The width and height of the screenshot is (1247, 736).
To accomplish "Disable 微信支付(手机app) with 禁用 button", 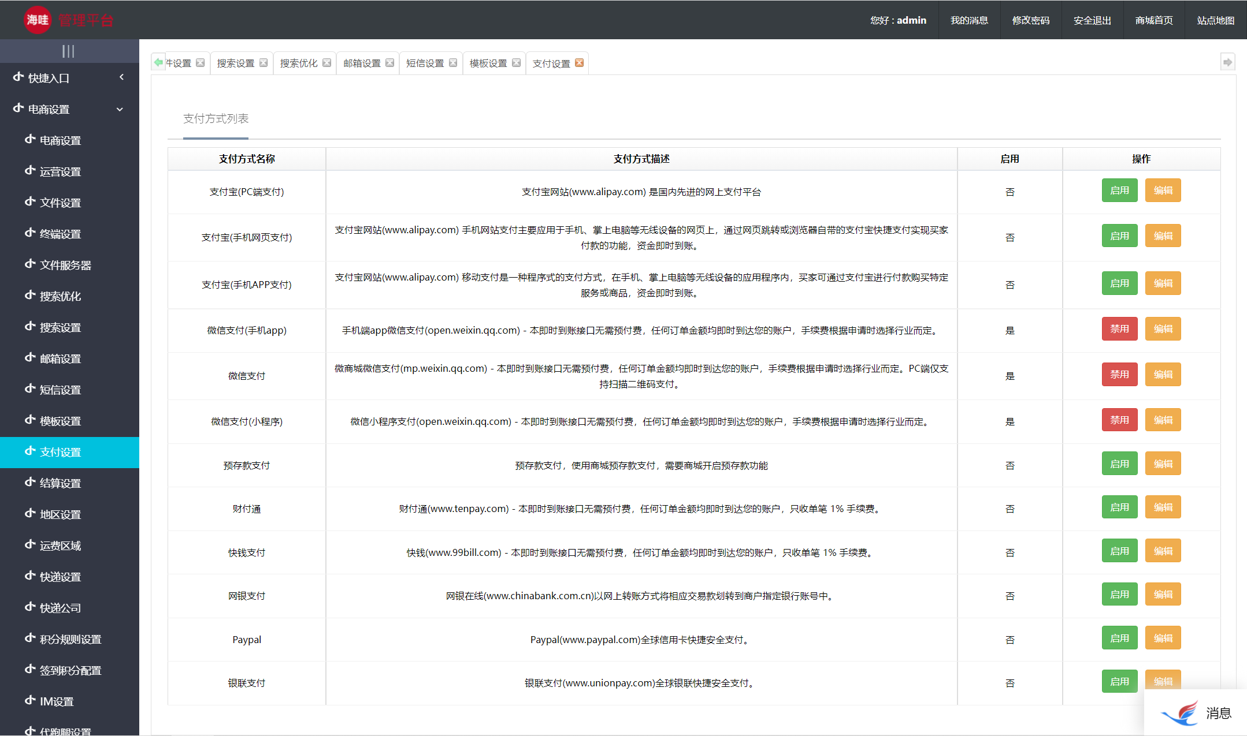I will click(1119, 329).
